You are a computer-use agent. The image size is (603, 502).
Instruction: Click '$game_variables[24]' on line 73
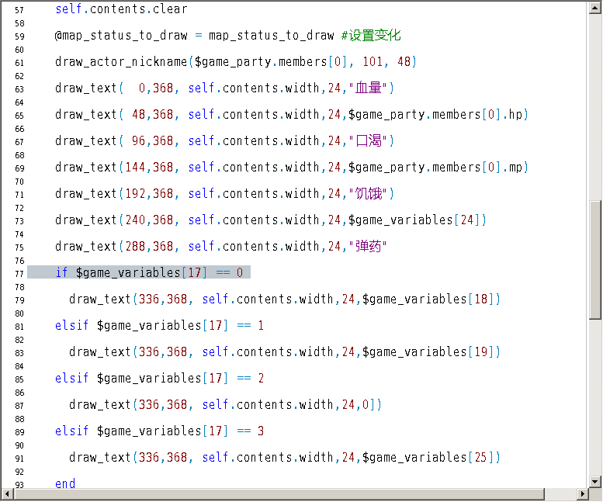[414, 220]
